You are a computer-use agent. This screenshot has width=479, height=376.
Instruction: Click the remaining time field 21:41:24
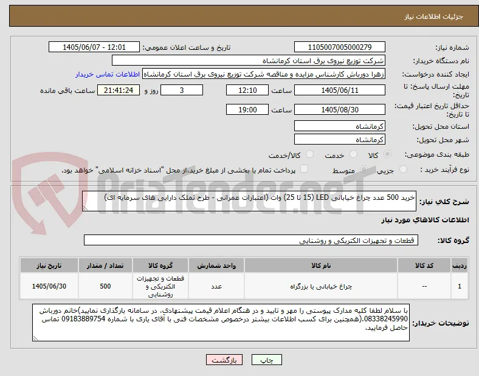[119, 90]
